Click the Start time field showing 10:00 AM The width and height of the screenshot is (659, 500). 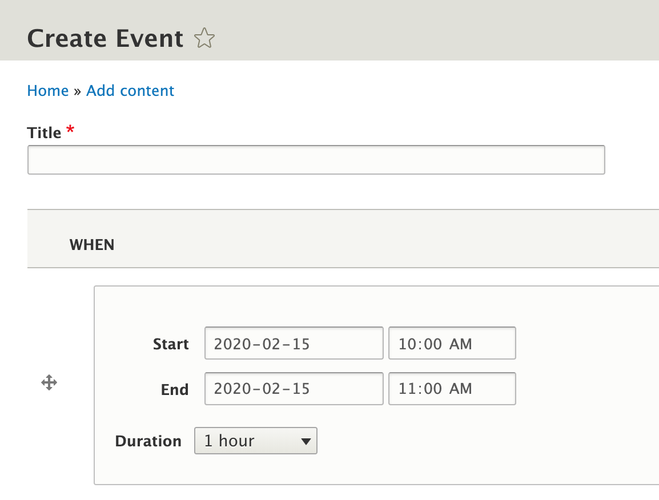click(452, 343)
